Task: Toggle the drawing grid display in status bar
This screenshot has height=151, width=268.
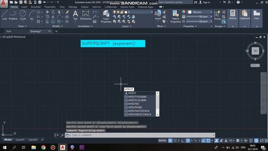Action: [170, 141]
